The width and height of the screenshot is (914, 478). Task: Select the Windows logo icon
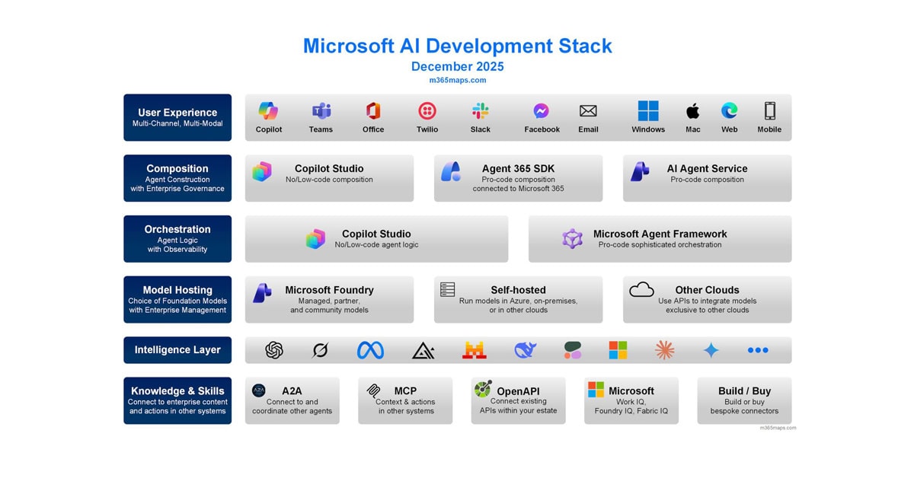[x=648, y=111]
